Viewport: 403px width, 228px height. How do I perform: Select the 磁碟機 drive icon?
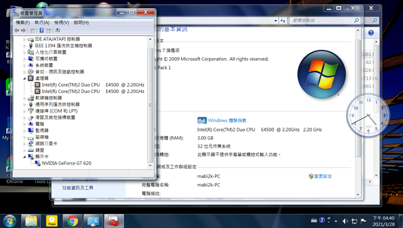click(31, 137)
